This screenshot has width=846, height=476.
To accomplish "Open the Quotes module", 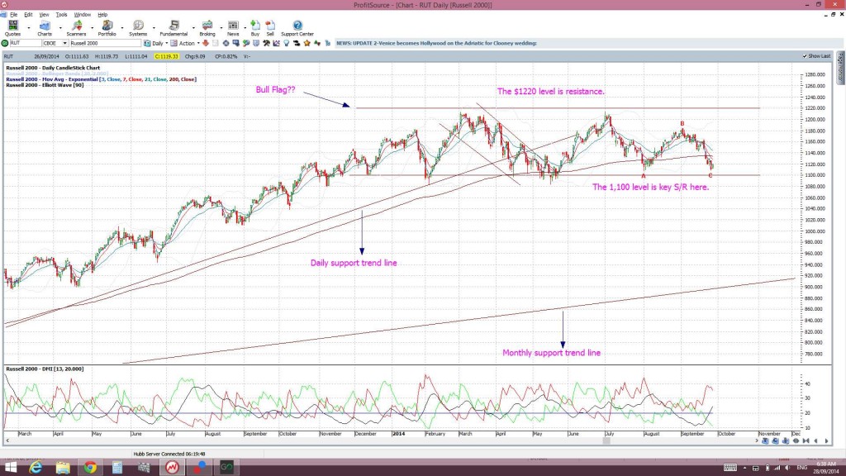I will click(x=12, y=27).
